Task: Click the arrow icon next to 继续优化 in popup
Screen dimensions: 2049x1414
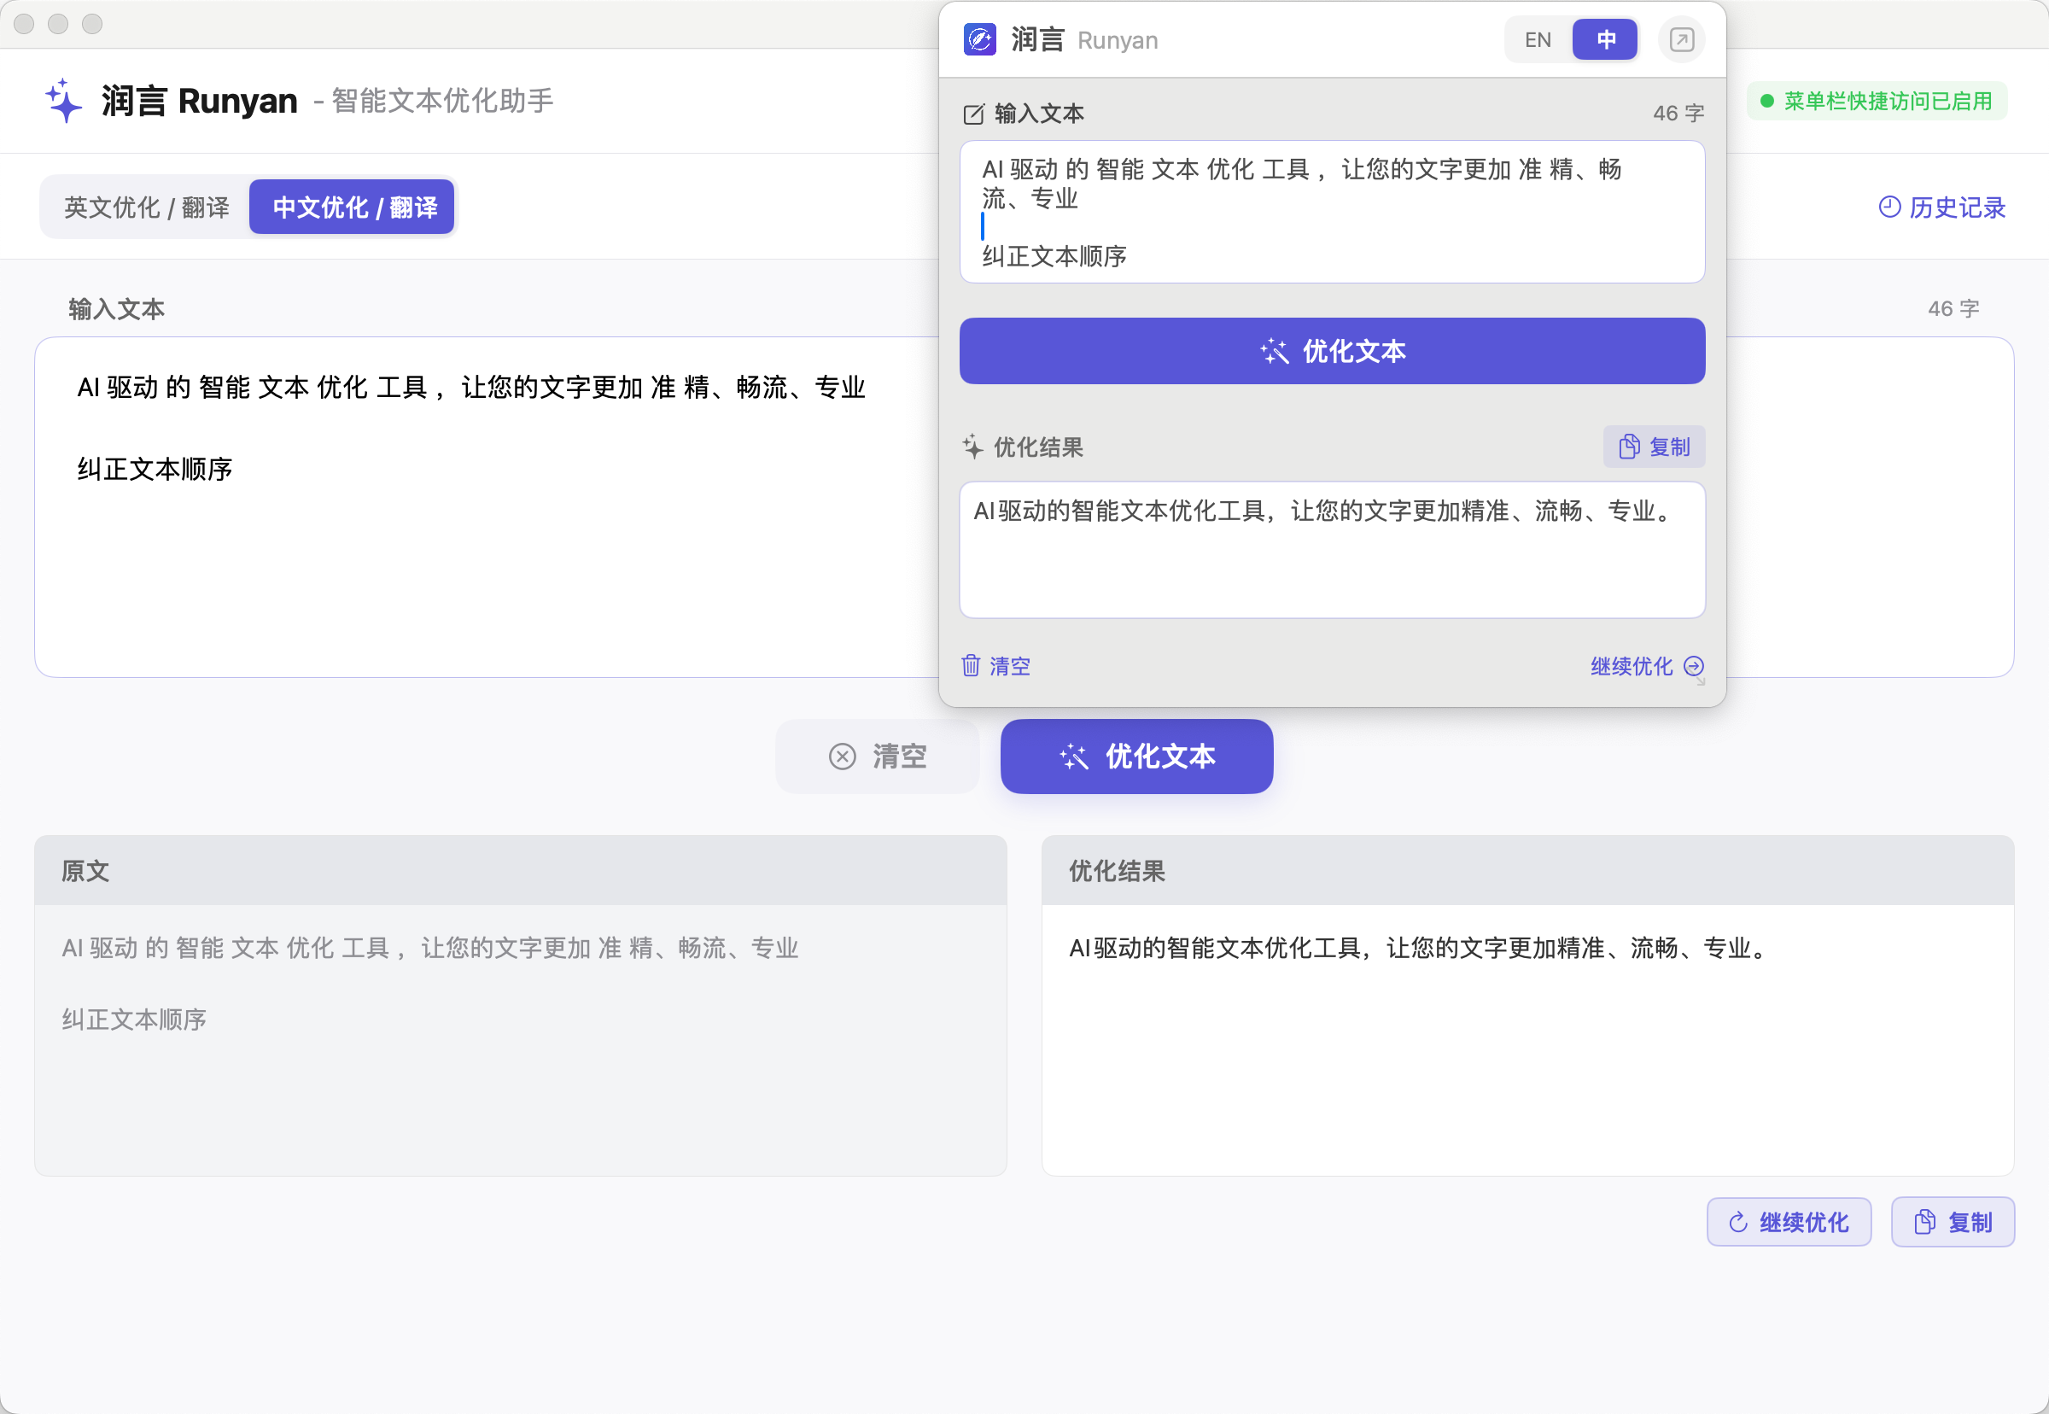Action: point(1693,665)
